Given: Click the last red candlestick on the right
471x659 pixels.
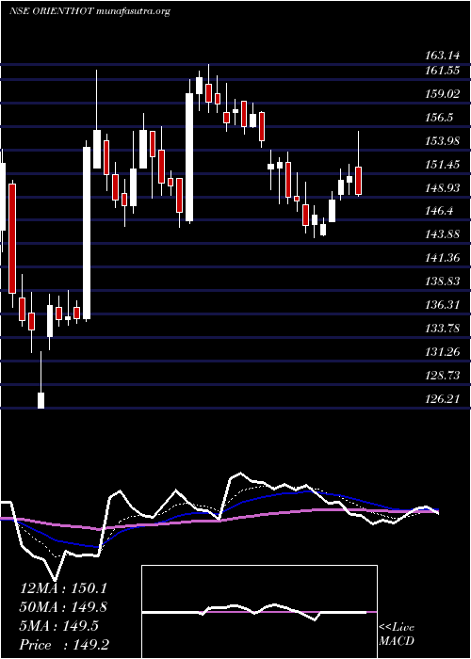Looking at the screenshot, I should pyautogui.click(x=358, y=181).
